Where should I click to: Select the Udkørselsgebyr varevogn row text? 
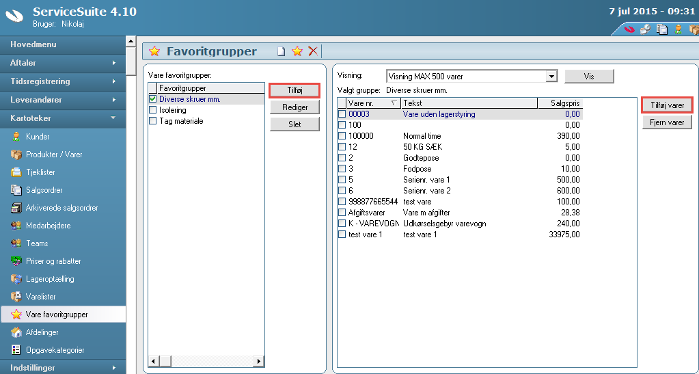(444, 224)
